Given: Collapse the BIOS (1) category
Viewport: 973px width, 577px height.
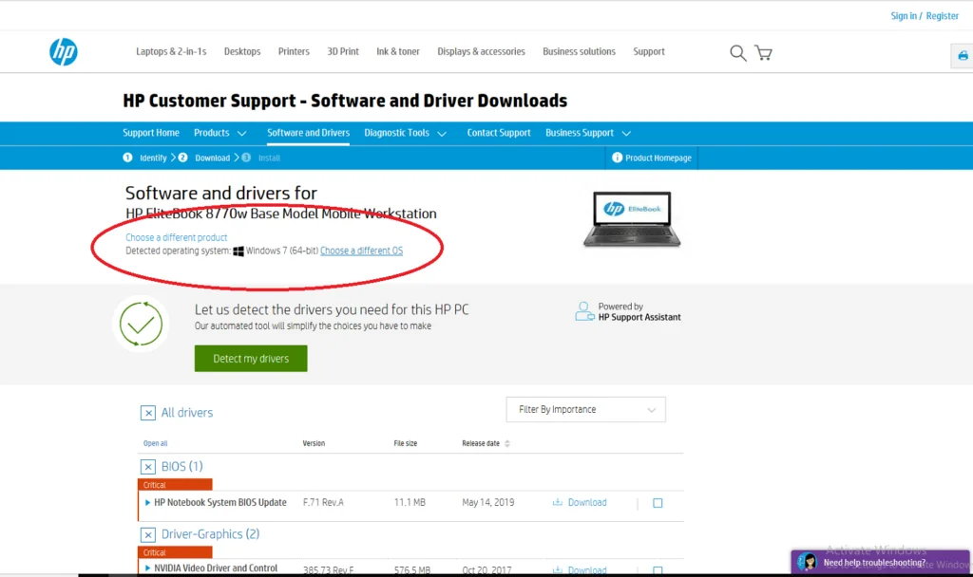Looking at the screenshot, I should pos(147,467).
